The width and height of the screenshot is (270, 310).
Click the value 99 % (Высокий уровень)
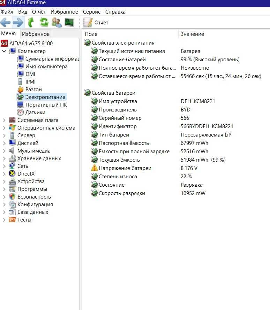coord(210,60)
